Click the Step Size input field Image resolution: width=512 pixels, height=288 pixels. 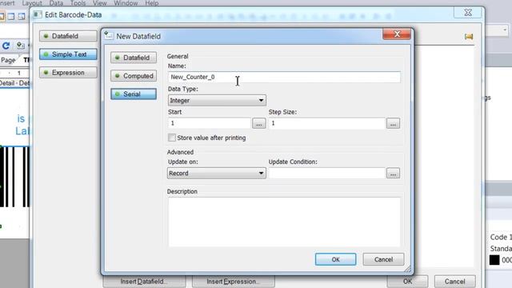coord(327,123)
